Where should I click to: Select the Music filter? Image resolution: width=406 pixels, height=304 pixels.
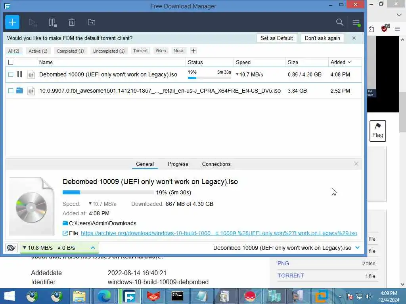click(179, 51)
